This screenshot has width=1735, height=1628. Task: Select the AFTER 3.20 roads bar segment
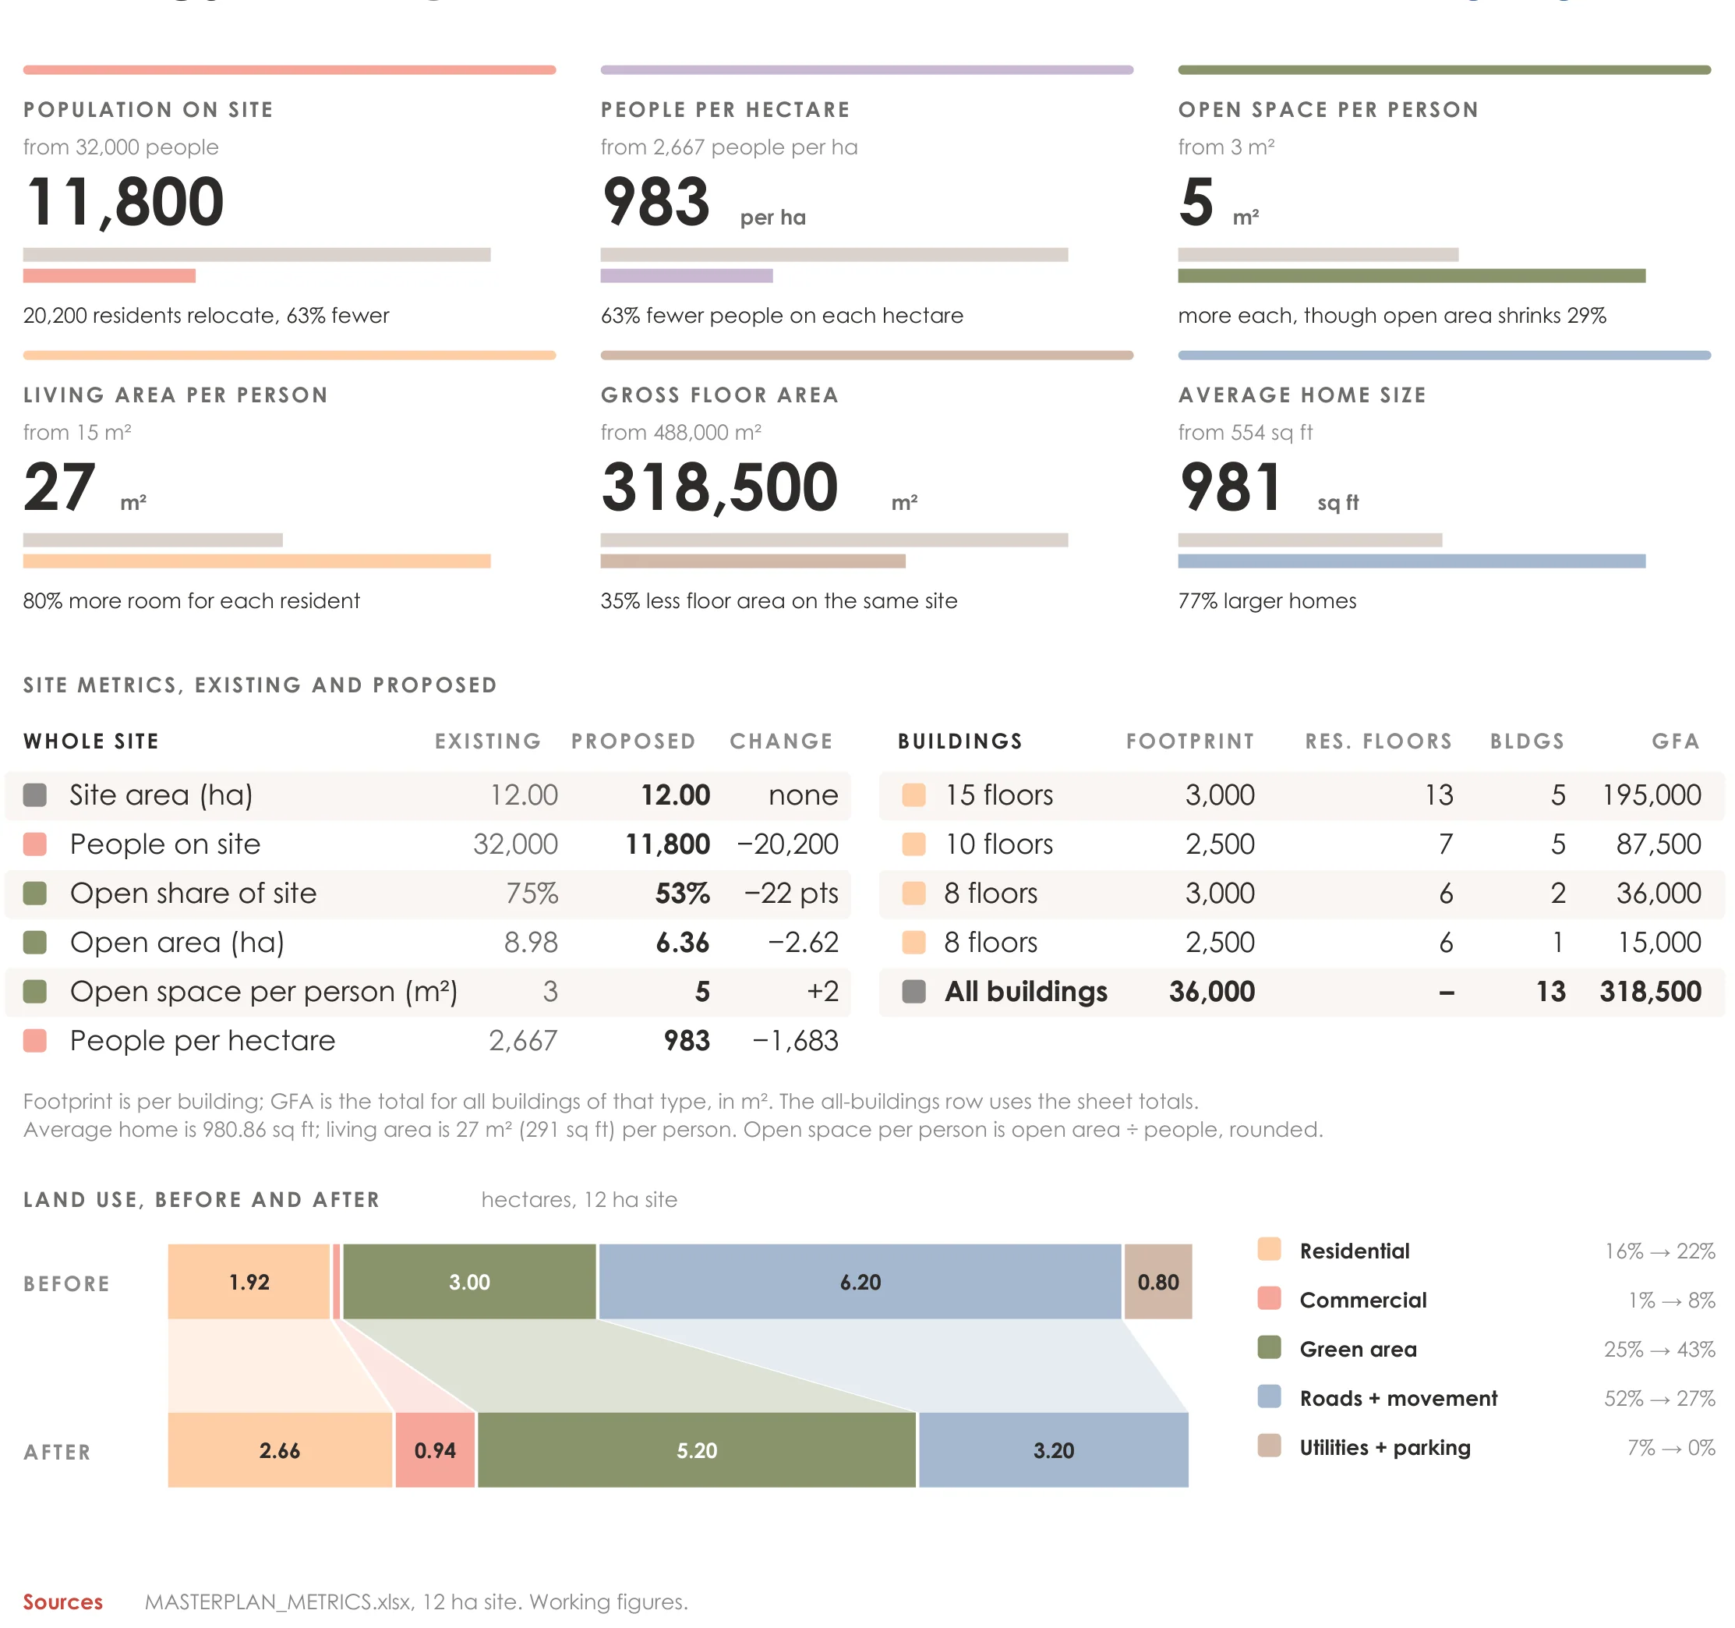click(1054, 1450)
